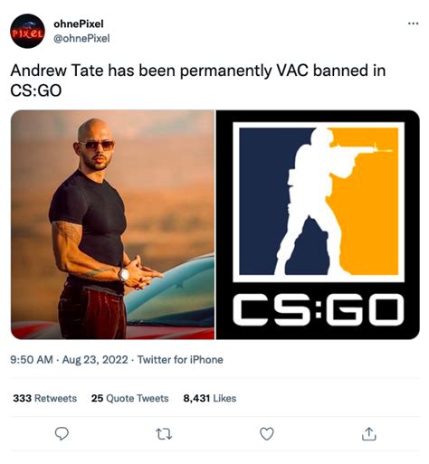The image size is (429, 464).
Task: Open the Aug 23, 2022 date link
Action: pyautogui.click(x=95, y=360)
